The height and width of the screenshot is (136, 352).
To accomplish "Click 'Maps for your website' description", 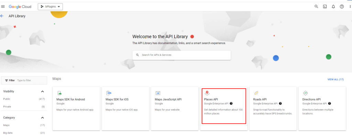I will [x=167, y=110].
